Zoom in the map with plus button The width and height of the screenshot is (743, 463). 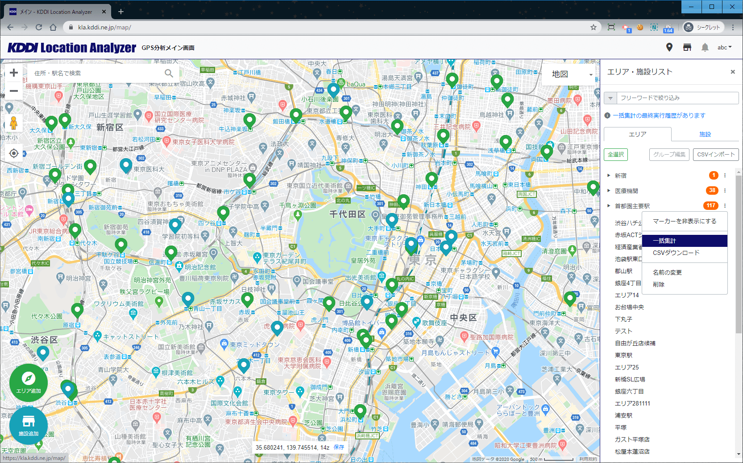click(14, 73)
